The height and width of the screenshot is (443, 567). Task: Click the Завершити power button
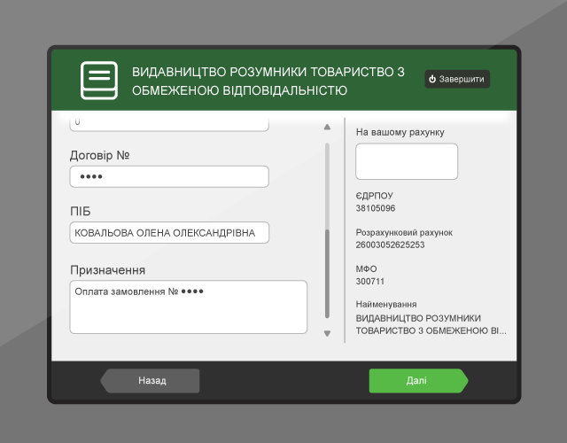click(457, 79)
